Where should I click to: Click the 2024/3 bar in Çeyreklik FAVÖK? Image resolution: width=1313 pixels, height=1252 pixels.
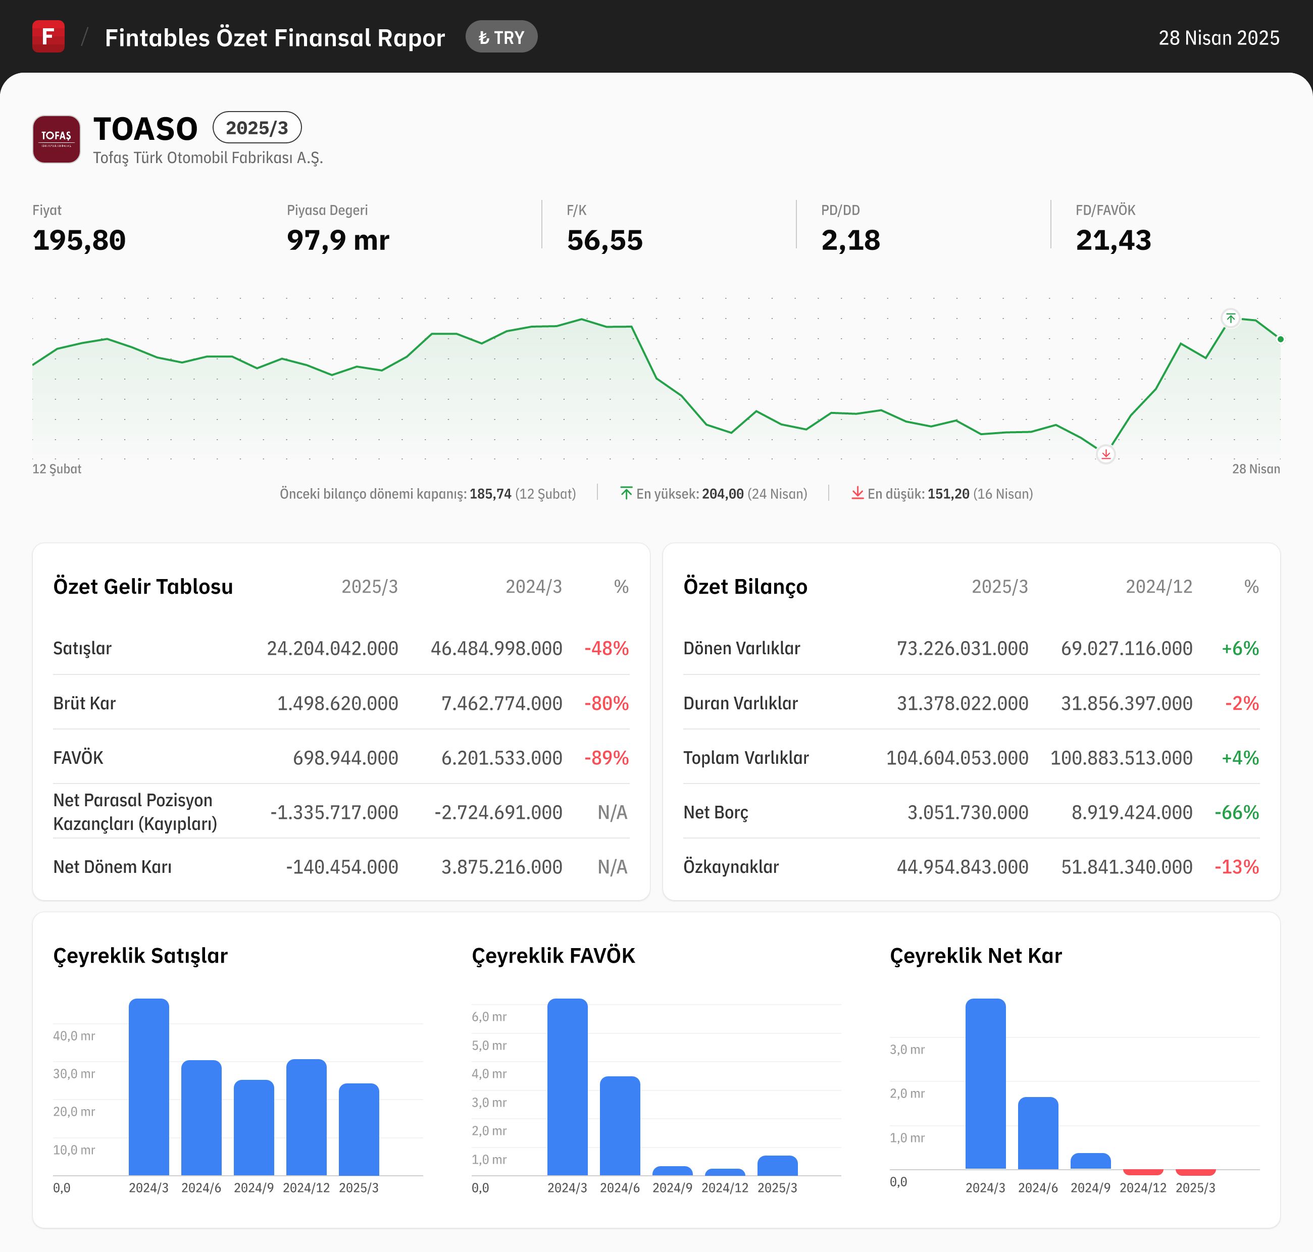point(568,1086)
